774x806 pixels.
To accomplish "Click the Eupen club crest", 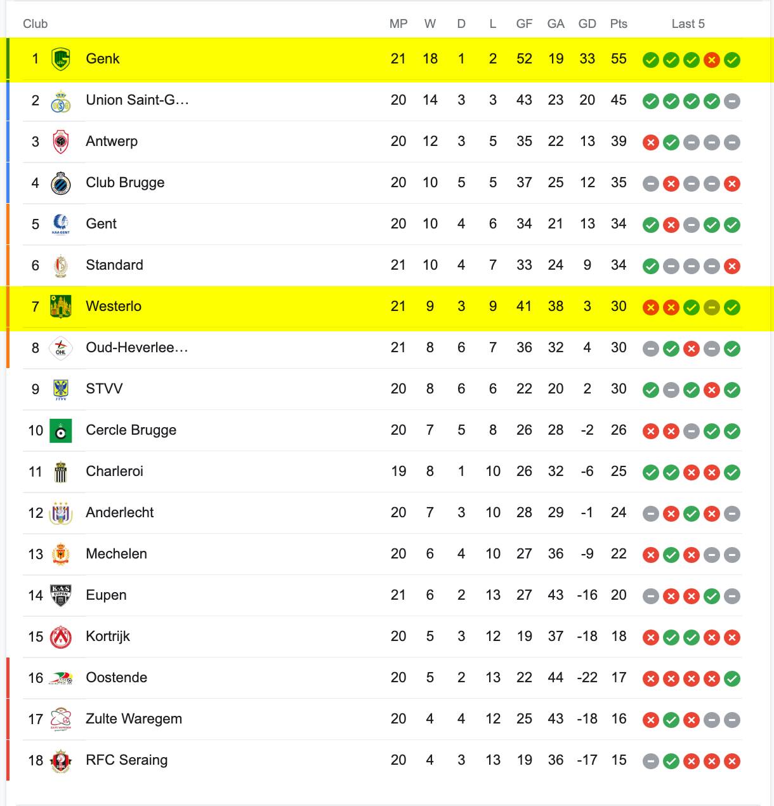I will click(61, 595).
